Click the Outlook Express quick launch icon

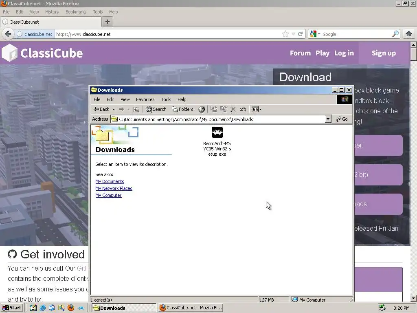(52, 308)
